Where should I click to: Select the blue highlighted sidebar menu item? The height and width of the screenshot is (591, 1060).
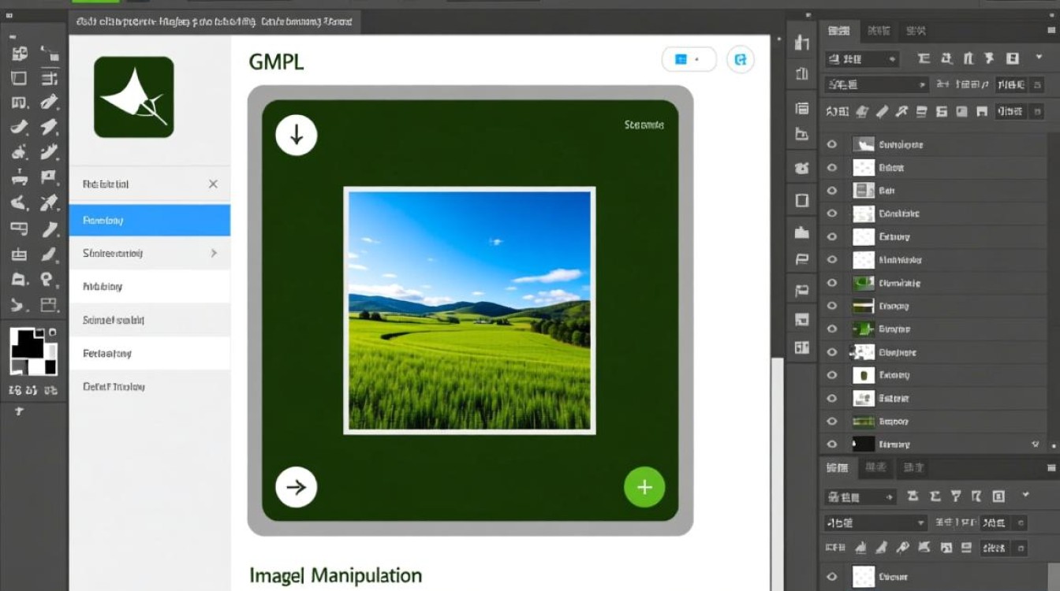pos(149,221)
